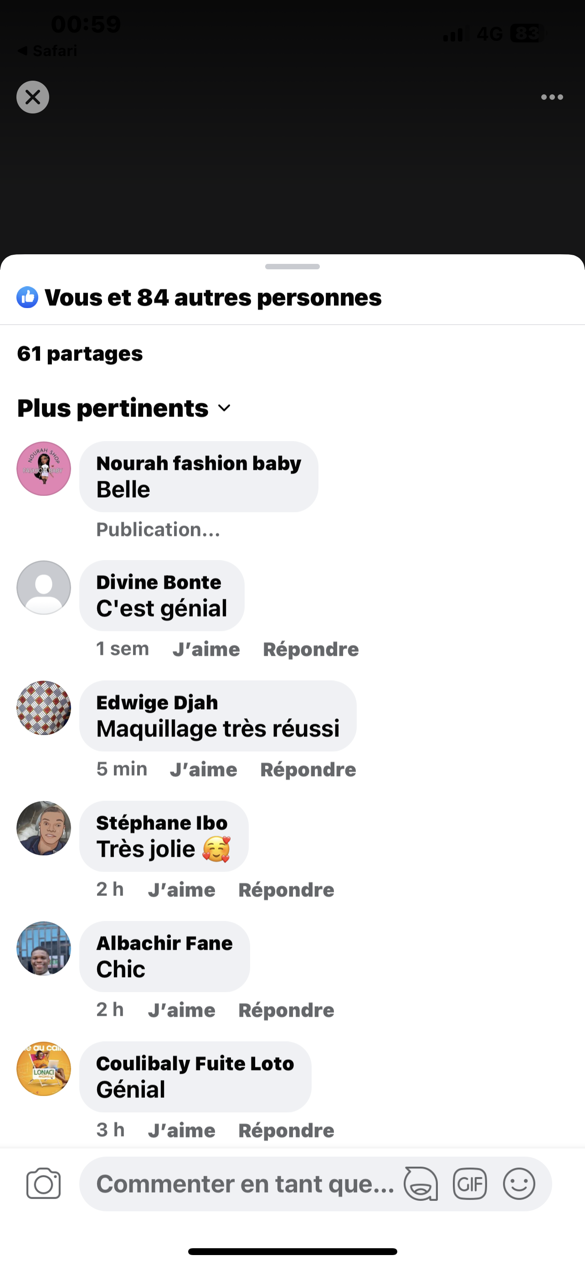
Task: Like Edwige Djah's comment
Action: coord(203,770)
